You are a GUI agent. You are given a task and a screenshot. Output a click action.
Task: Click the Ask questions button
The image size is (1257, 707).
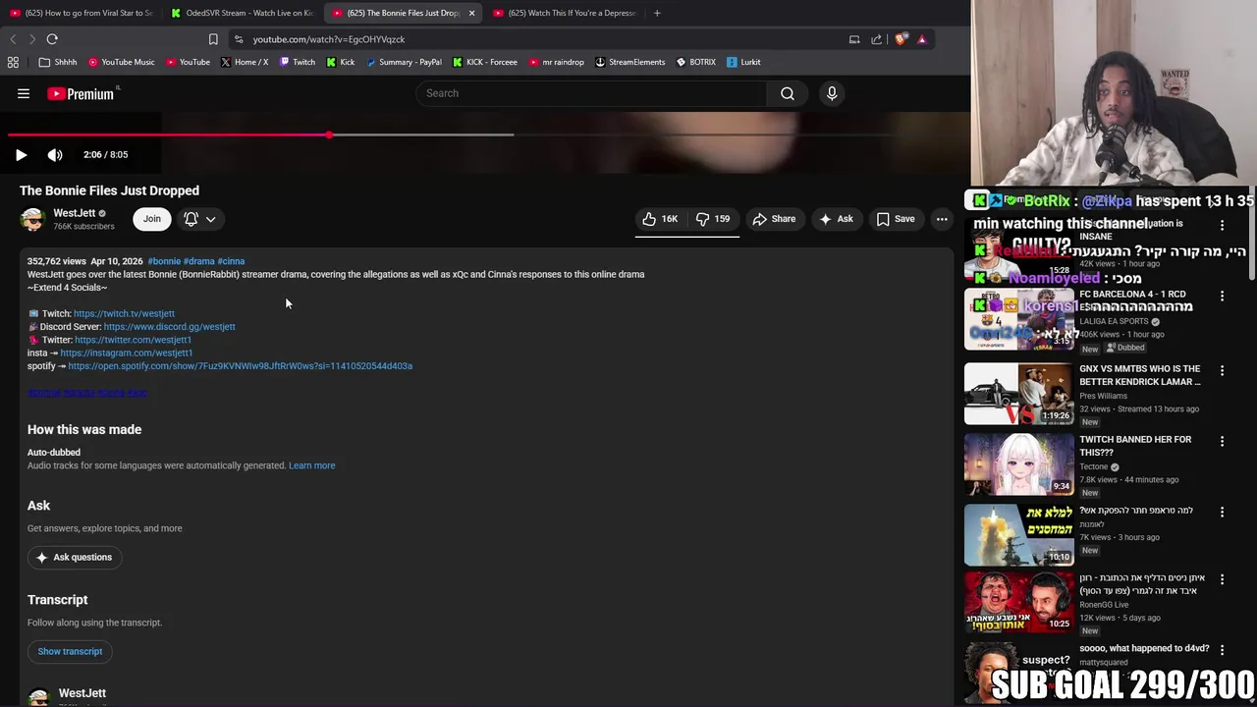[x=74, y=557]
